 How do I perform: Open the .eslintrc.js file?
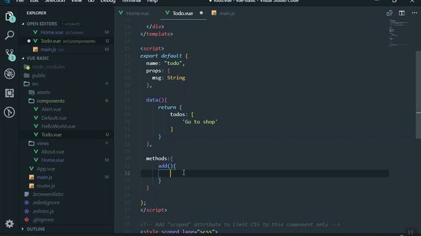click(43, 211)
